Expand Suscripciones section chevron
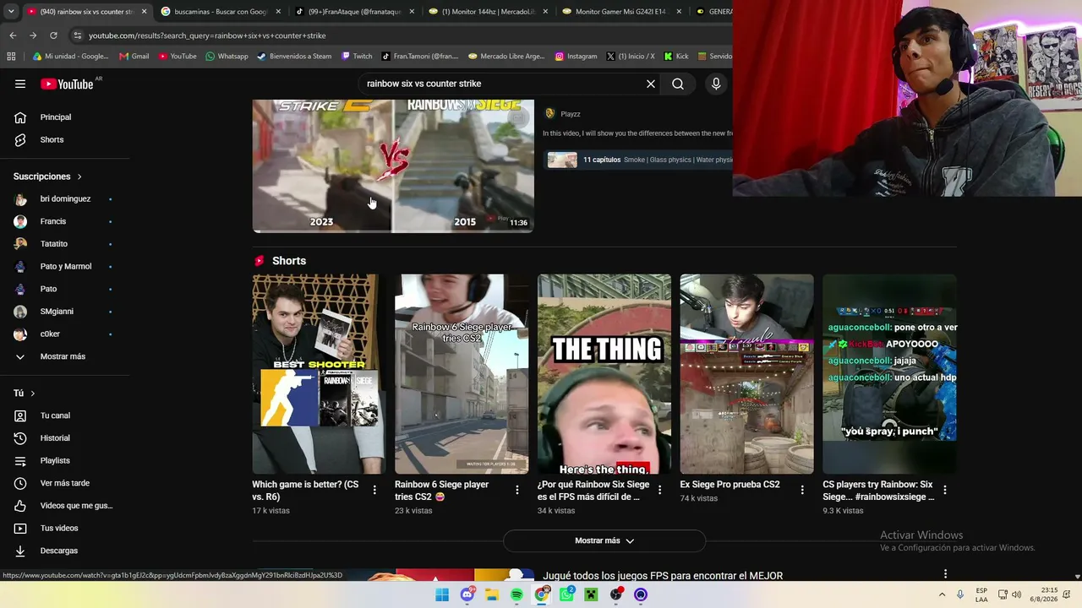 pos(79,176)
